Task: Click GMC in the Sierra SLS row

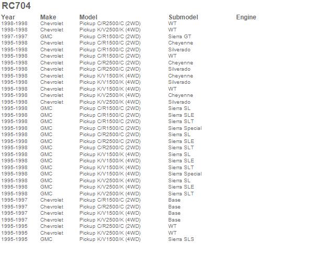Action: click(46, 239)
